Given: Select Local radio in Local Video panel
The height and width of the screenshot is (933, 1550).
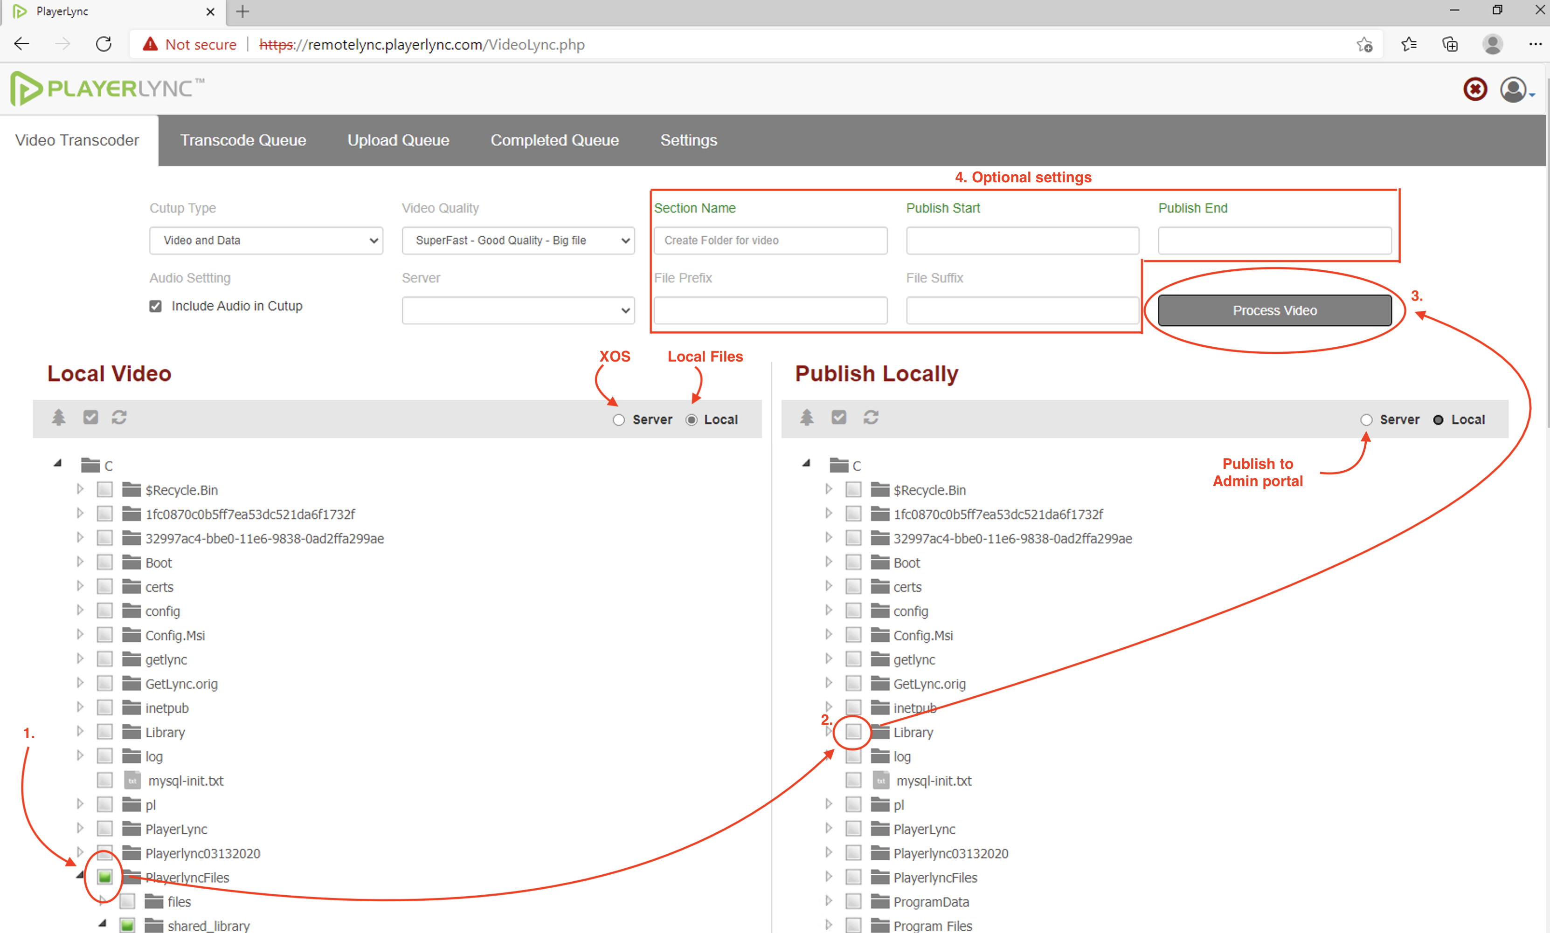Looking at the screenshot, I should [x=692, y=420].
